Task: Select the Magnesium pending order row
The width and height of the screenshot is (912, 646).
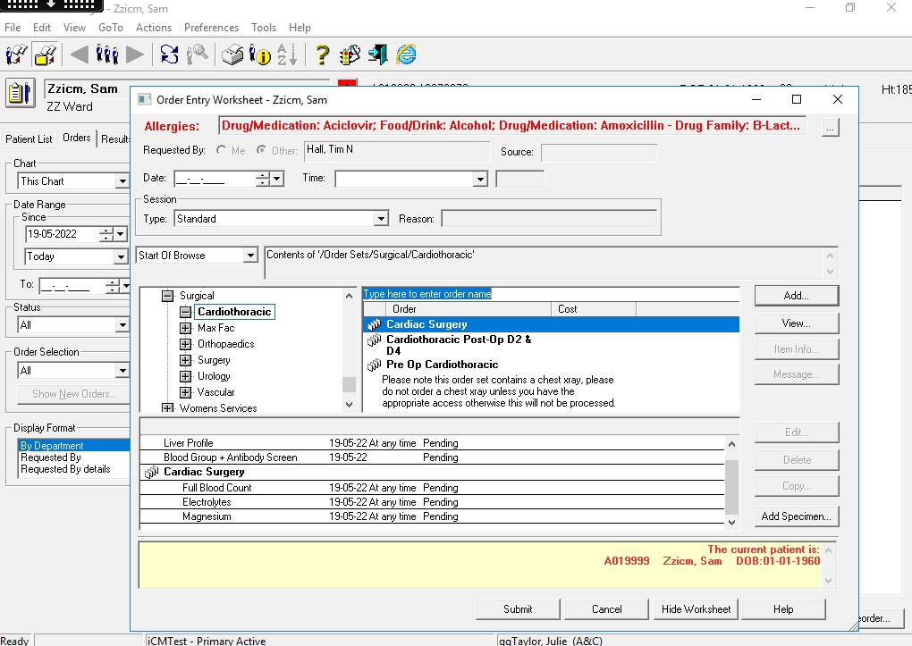Action: coord(432,516)
